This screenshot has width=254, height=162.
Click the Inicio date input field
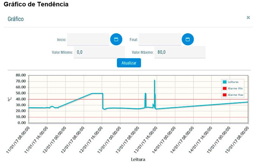[88, 40]
